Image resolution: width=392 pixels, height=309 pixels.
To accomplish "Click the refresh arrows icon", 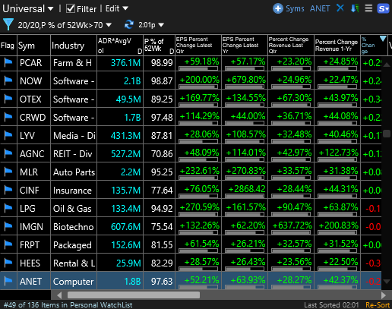I will [129, 24].
